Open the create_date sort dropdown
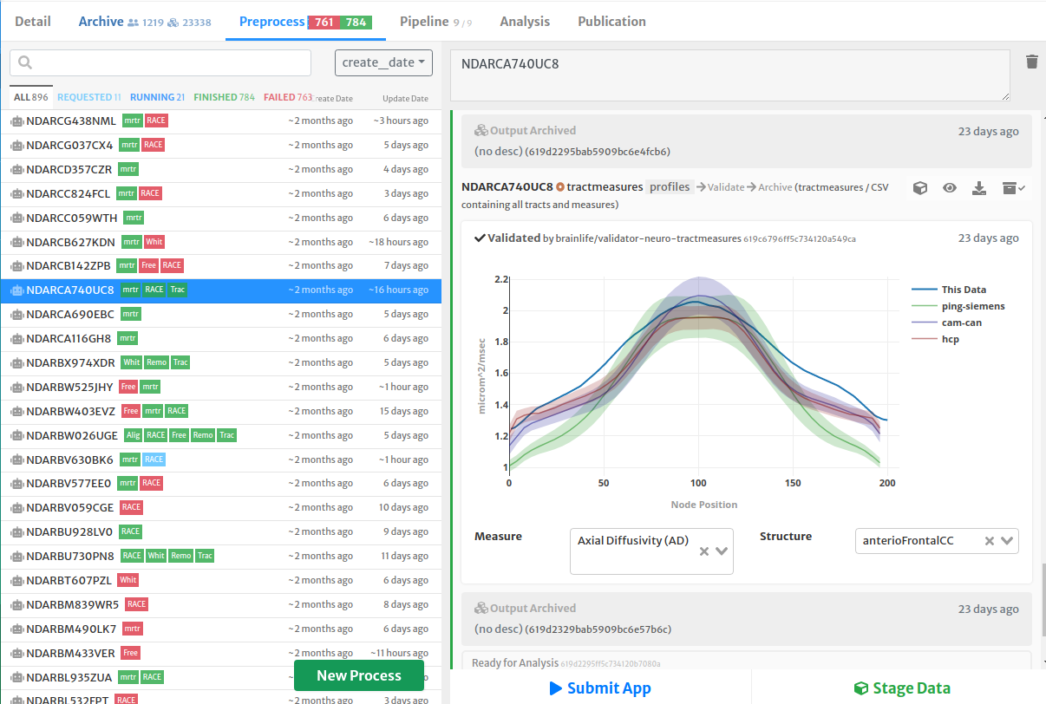The image size is (1046, 704). 383,62
